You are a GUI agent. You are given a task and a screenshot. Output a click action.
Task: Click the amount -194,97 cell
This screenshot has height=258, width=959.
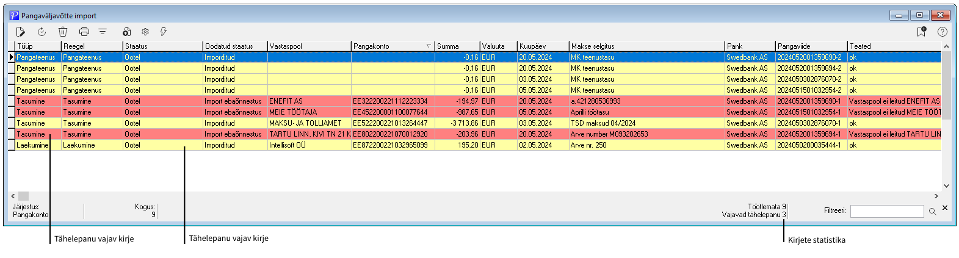[457, 101]
